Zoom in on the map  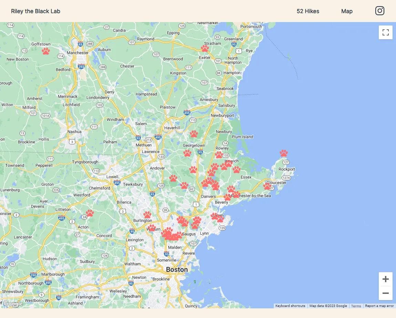(x=385, y=279)
